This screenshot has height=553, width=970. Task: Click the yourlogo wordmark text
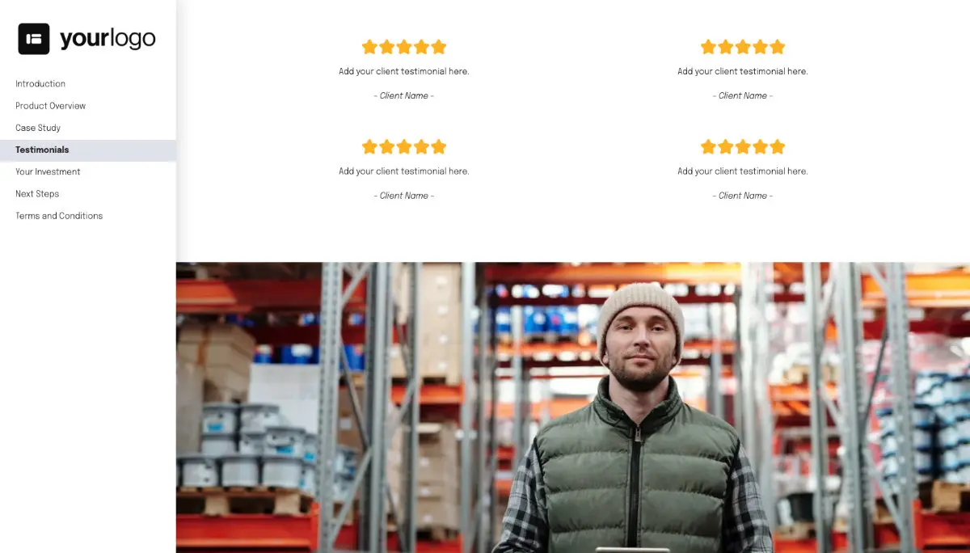point(108,39)
